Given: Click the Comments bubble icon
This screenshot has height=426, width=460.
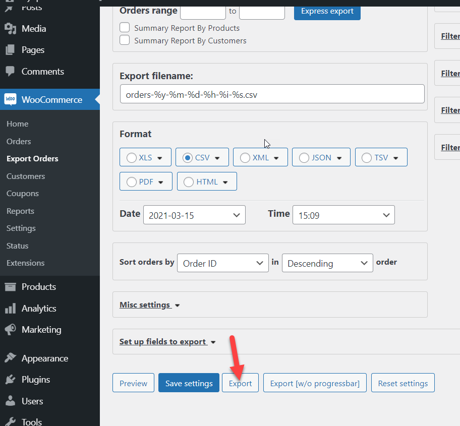Looking at the screenshot, I should [10, 71].
